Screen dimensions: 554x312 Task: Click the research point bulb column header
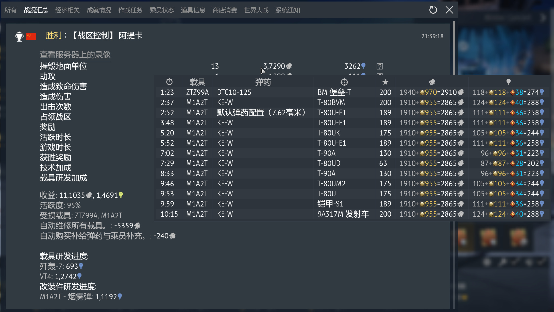point(508,82)
